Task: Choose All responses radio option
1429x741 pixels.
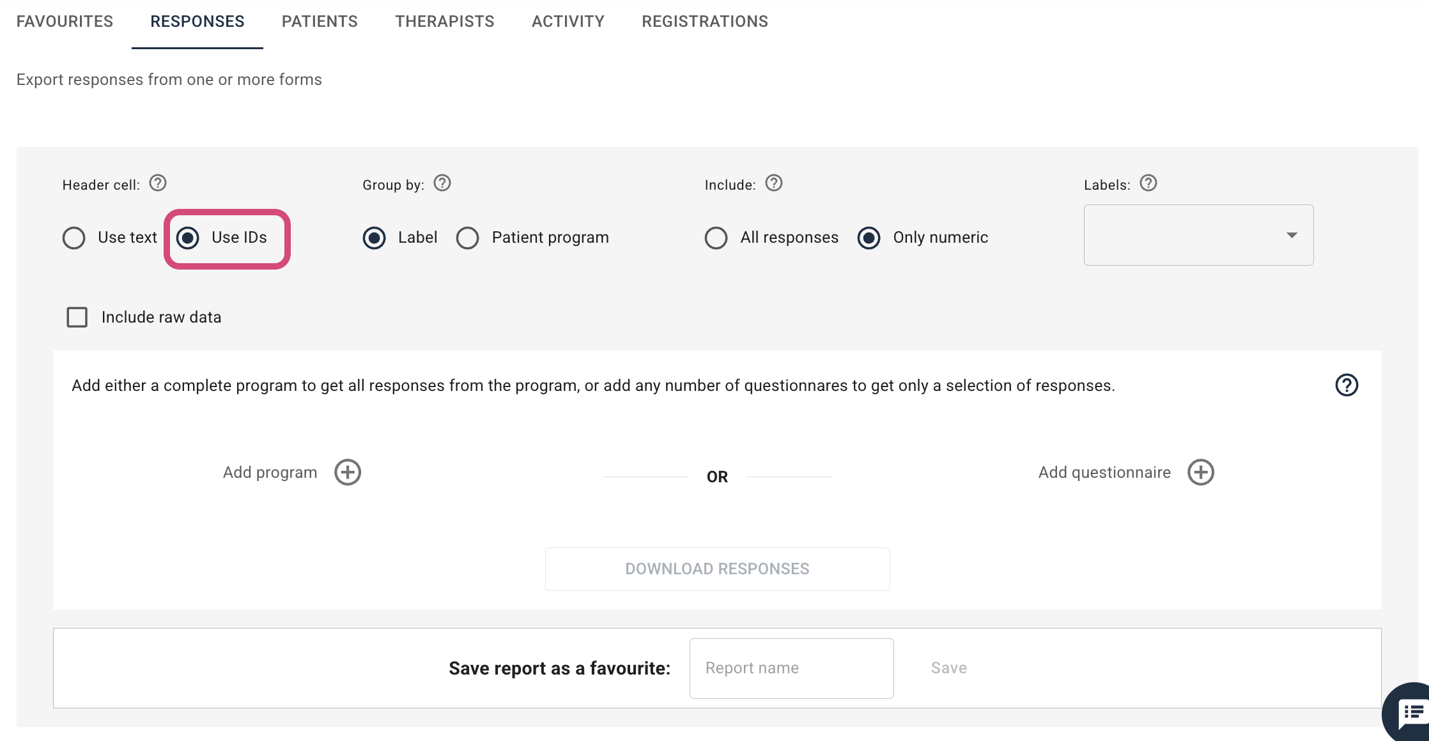Action: (x=716, y=238)
